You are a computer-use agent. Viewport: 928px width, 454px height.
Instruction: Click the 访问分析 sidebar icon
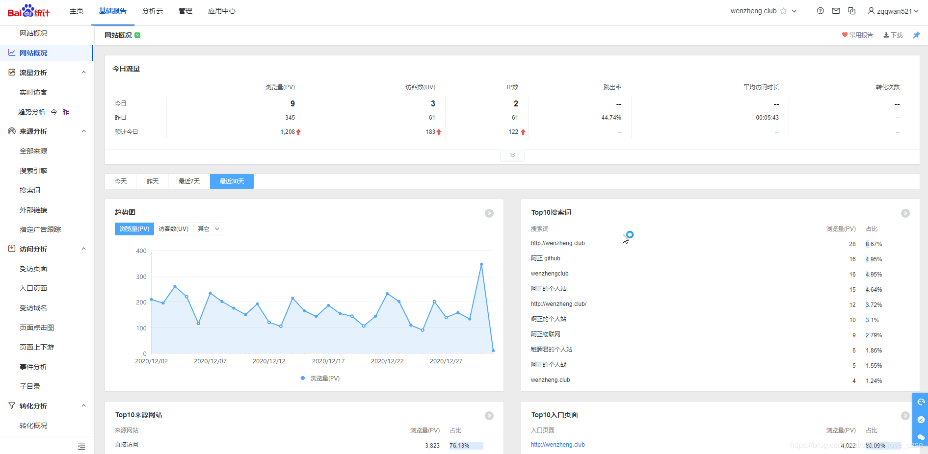pos(12,249)
